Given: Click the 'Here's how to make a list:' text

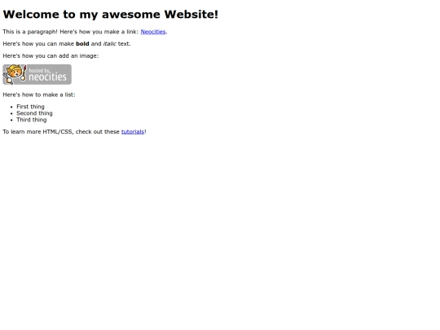Looking at the screenshot, I should coord(39,95).
